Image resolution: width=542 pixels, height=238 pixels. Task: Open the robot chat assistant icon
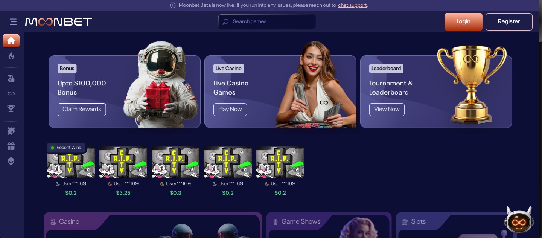tap(519, 220)
